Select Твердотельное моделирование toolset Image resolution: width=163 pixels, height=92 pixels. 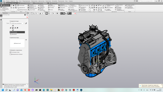pos(5,5)
